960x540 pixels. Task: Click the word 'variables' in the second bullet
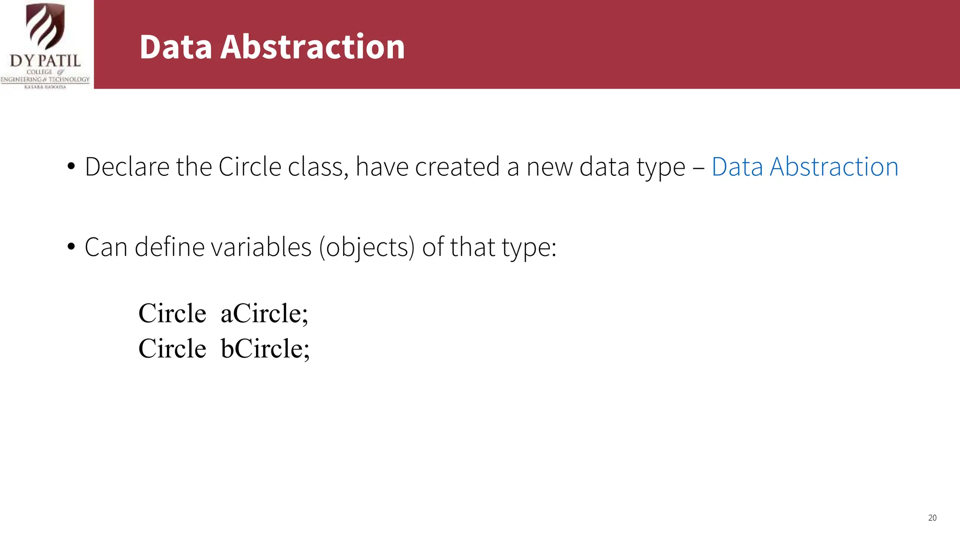tap(261, 247)
